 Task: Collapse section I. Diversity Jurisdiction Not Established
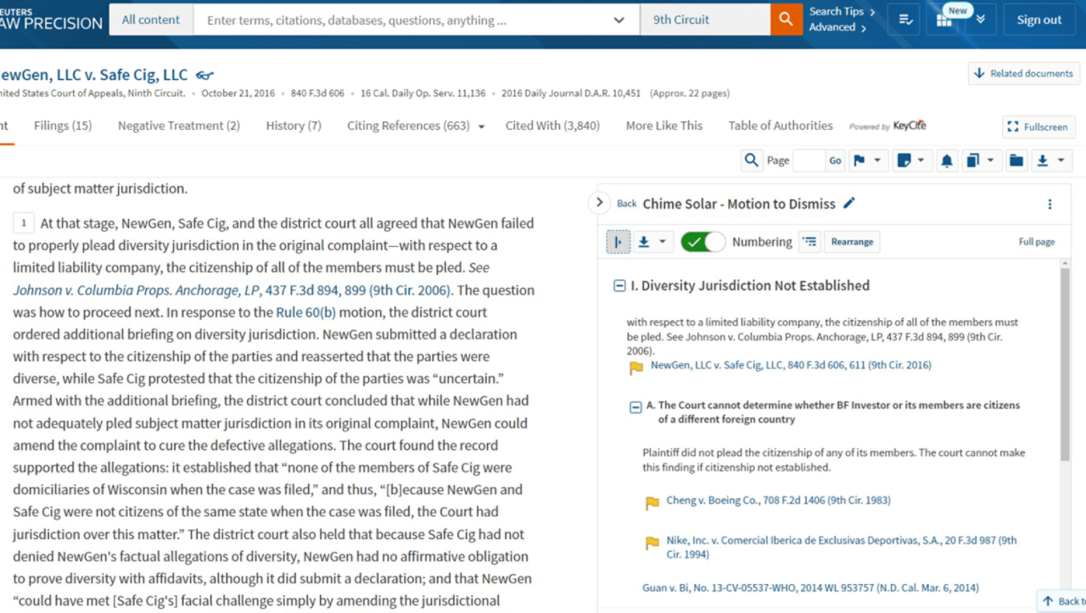click(x=619, y=286)
